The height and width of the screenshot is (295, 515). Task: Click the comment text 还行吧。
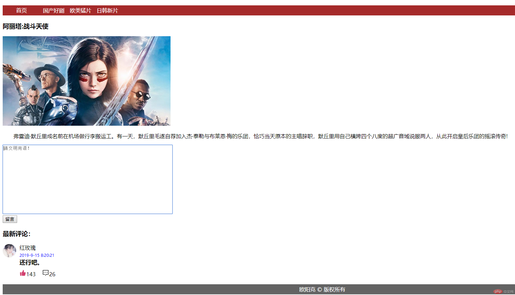[x=30, y=262]
